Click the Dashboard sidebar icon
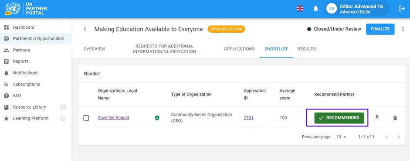Viewport: 410px width, 161px height. pos(7,27)
